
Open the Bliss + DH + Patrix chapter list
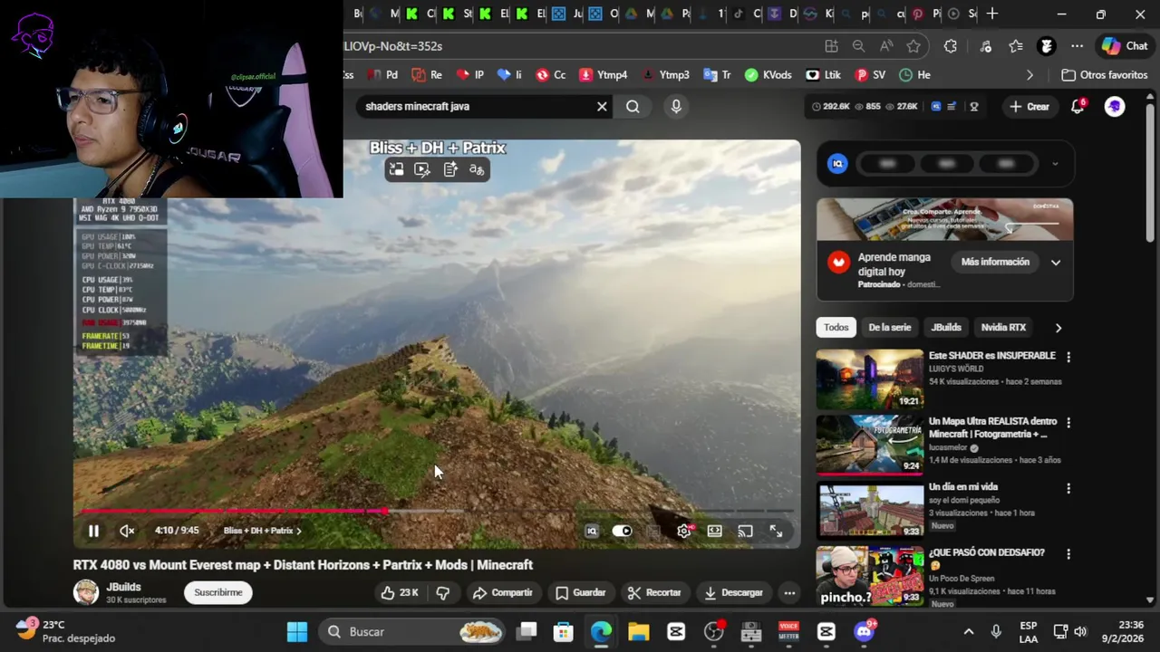(262, 531)
